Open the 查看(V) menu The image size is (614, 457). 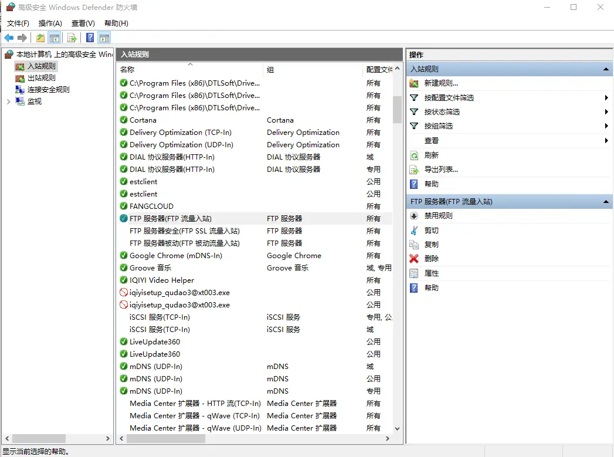point(83,23)
